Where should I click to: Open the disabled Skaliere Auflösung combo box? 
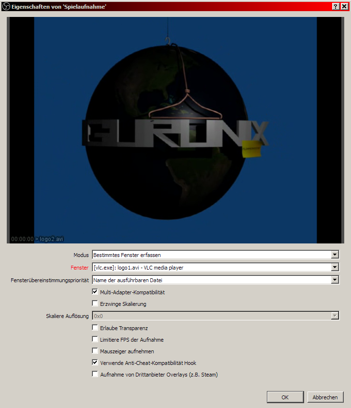pyautogui.click(x=216, y=316)
